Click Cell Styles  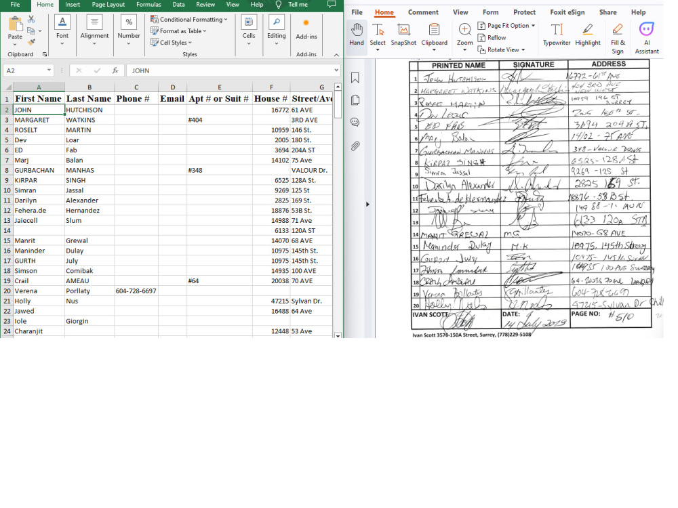174,42
